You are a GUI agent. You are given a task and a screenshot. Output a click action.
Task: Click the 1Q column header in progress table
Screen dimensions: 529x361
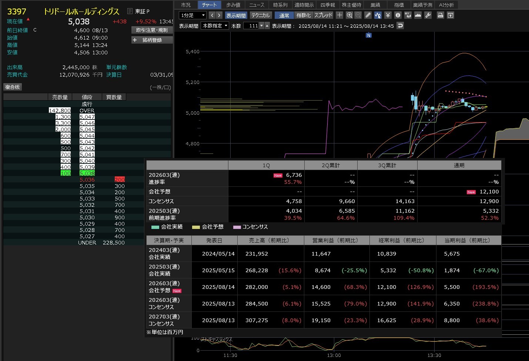266,165
